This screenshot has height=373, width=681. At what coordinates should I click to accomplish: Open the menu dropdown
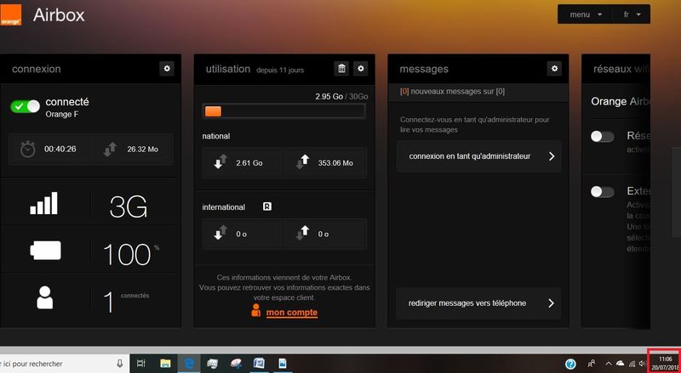coord(587,14)
